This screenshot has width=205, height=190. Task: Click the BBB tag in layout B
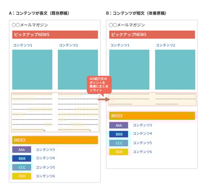coord(119,134)
